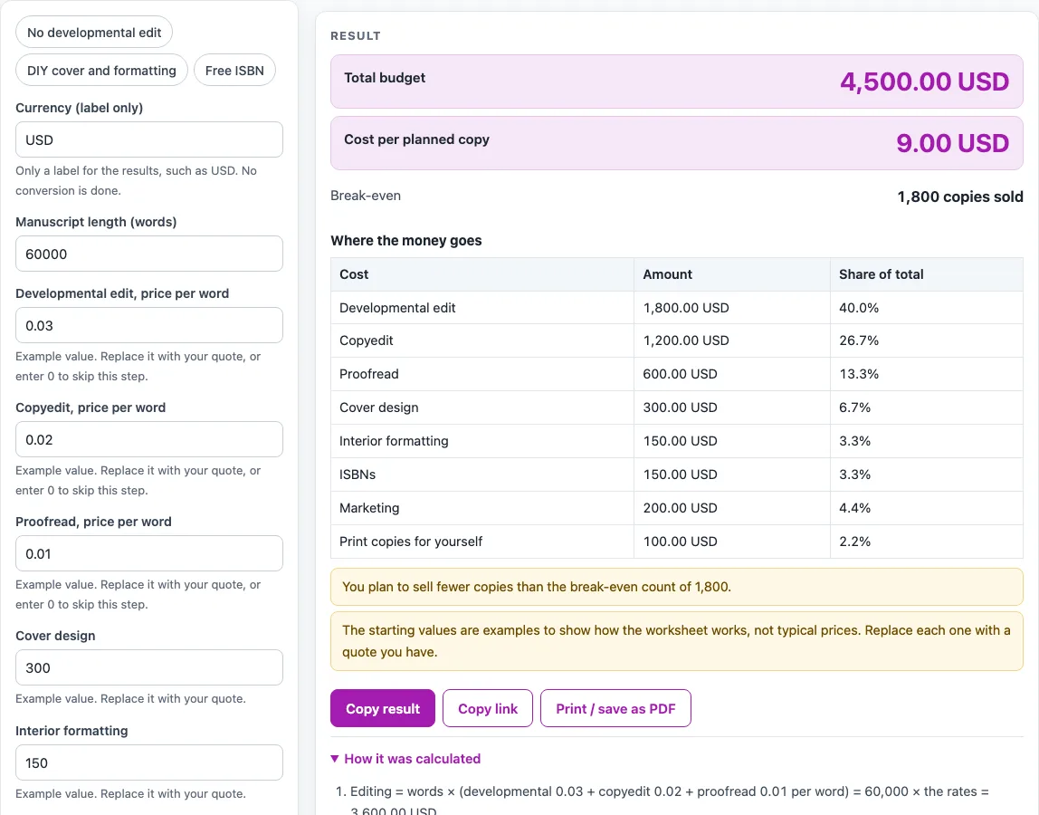Click the 26.7% share cell

click(x=859, y=340)
